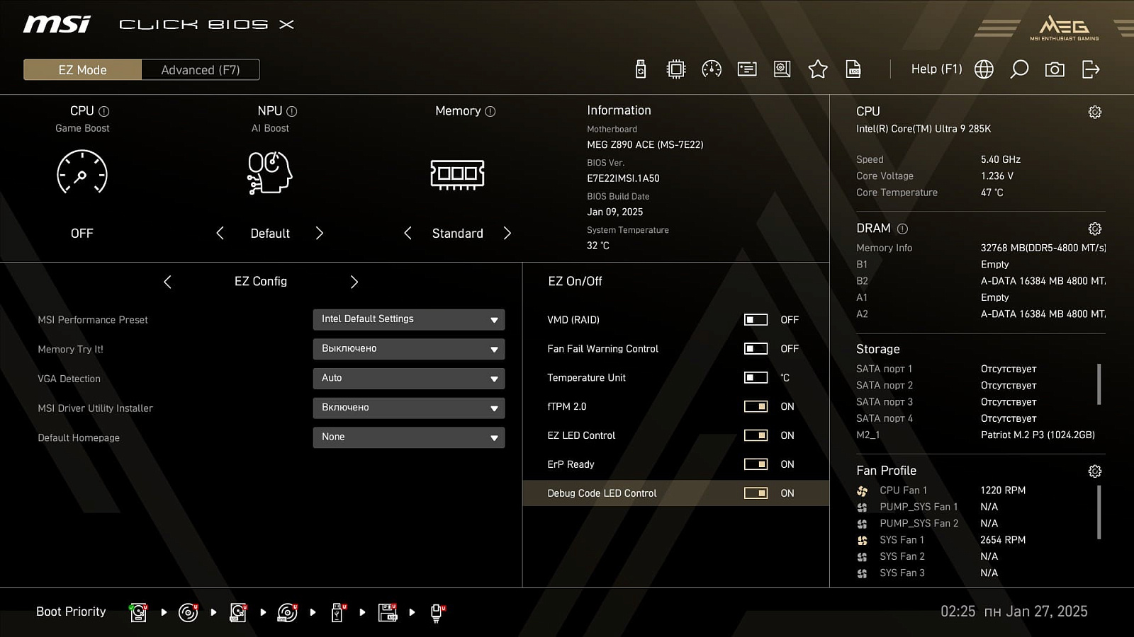Screen dimensions: 1134x637
Task: Click previous arrow for Memory Standard mode
Action: [408, 233]
